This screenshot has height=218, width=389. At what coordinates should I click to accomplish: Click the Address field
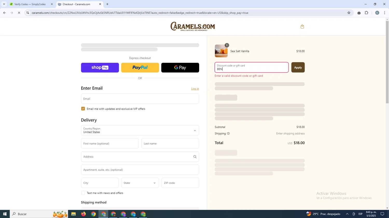140,157
